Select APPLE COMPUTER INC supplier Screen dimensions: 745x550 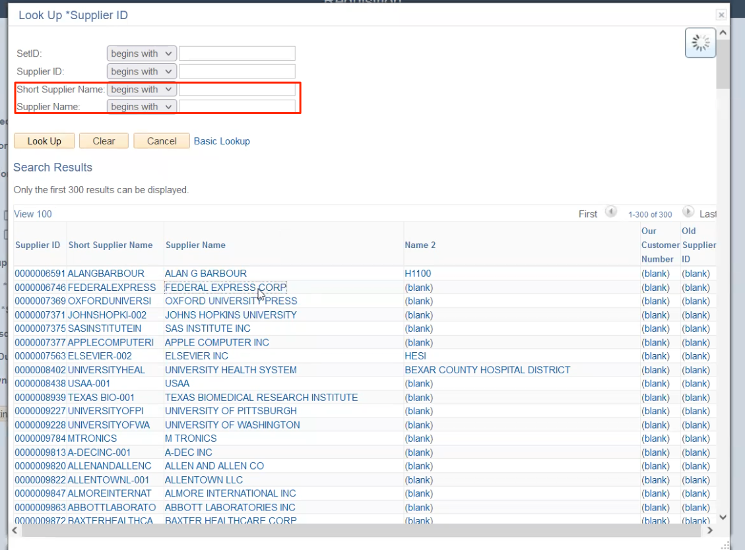(216, 342)
